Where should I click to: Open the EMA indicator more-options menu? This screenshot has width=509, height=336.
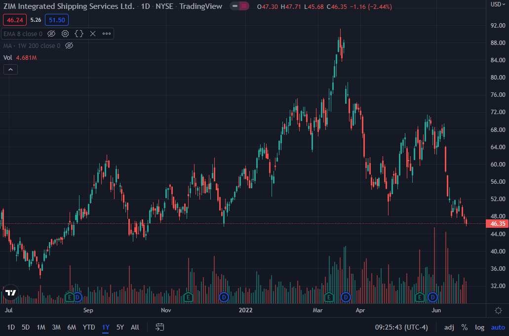click(x=107, y=34)
